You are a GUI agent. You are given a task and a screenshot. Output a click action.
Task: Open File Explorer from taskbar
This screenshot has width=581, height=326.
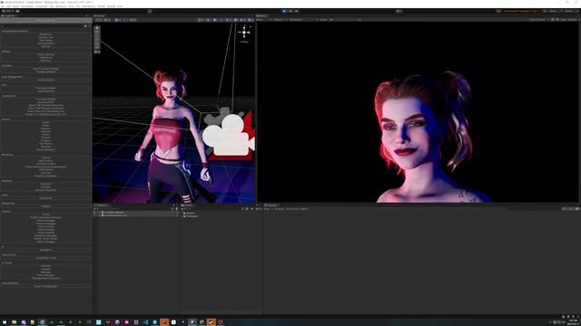click(15, 322)
